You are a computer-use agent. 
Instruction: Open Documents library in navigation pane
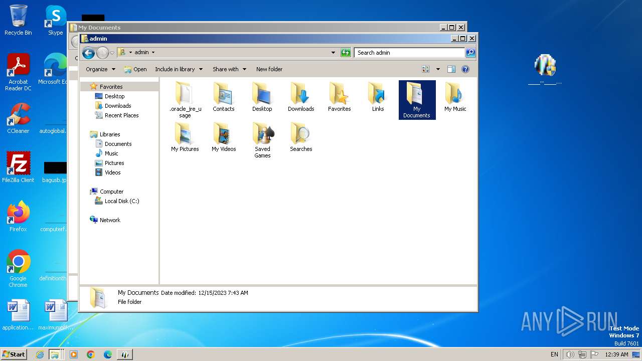click(x=118, y=144)
